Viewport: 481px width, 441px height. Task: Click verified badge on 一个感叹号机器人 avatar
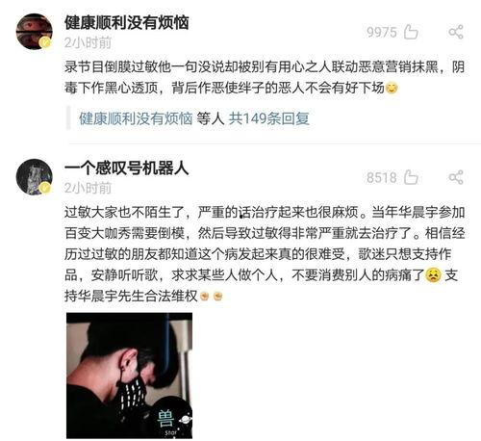[x=45, y=188]
